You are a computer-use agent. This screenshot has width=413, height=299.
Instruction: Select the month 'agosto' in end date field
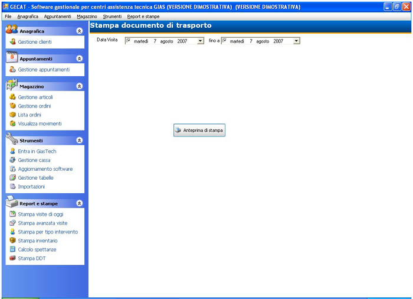263,41
